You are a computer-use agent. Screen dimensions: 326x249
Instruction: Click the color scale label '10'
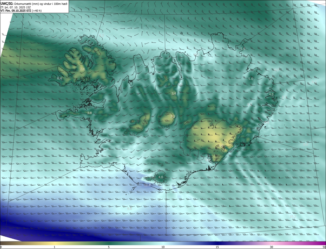(x=163, y=247)
